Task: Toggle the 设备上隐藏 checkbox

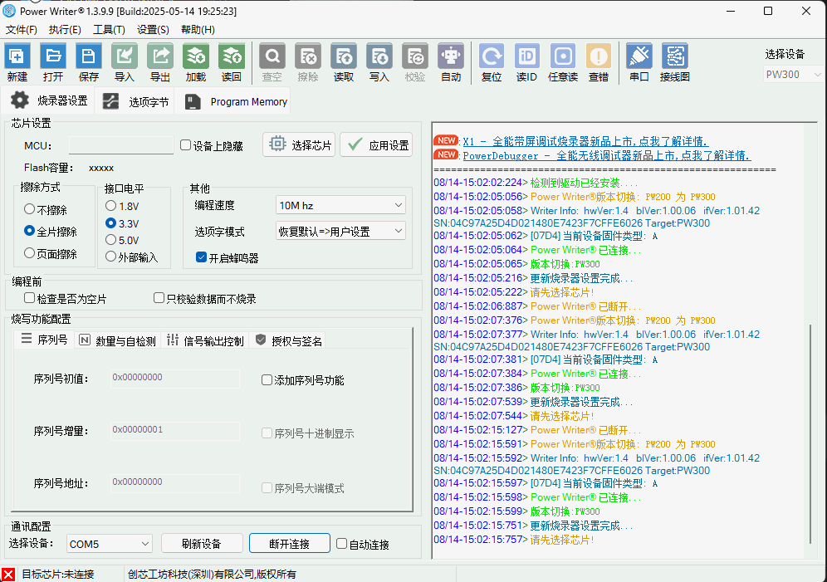Action: tap(186, 145)
